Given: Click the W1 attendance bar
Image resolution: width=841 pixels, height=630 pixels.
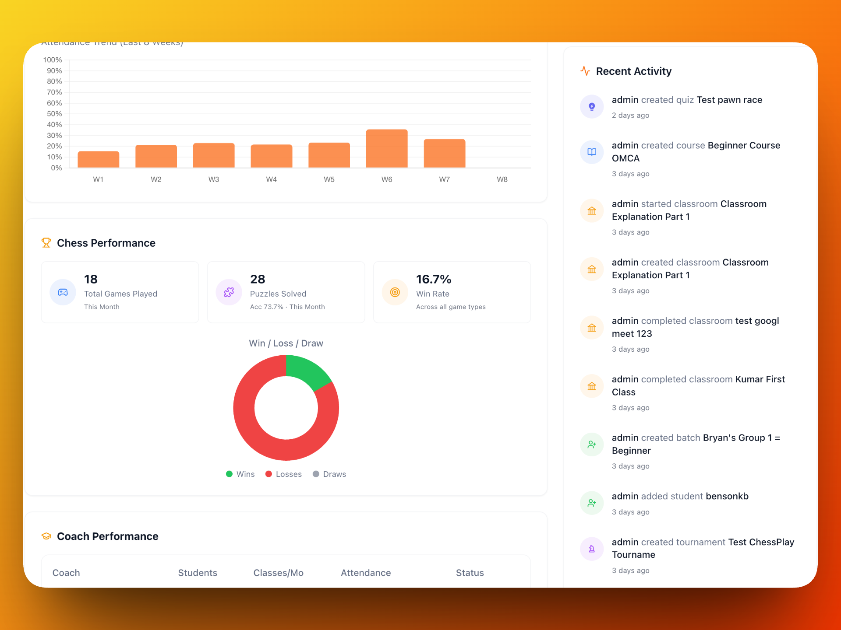Looking at the screenshot, I should (x=99, y=160).
